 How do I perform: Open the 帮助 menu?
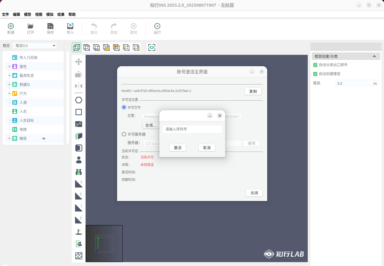click(72, 14)
